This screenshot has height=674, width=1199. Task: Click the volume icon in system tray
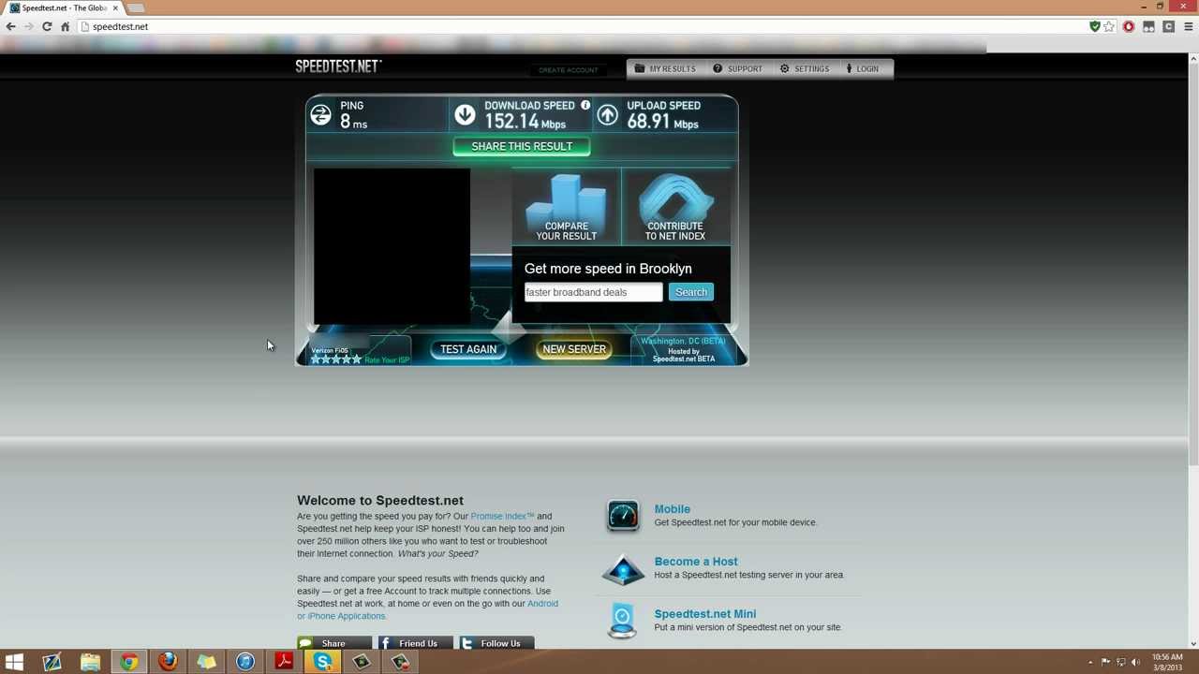coord(1135,663)
